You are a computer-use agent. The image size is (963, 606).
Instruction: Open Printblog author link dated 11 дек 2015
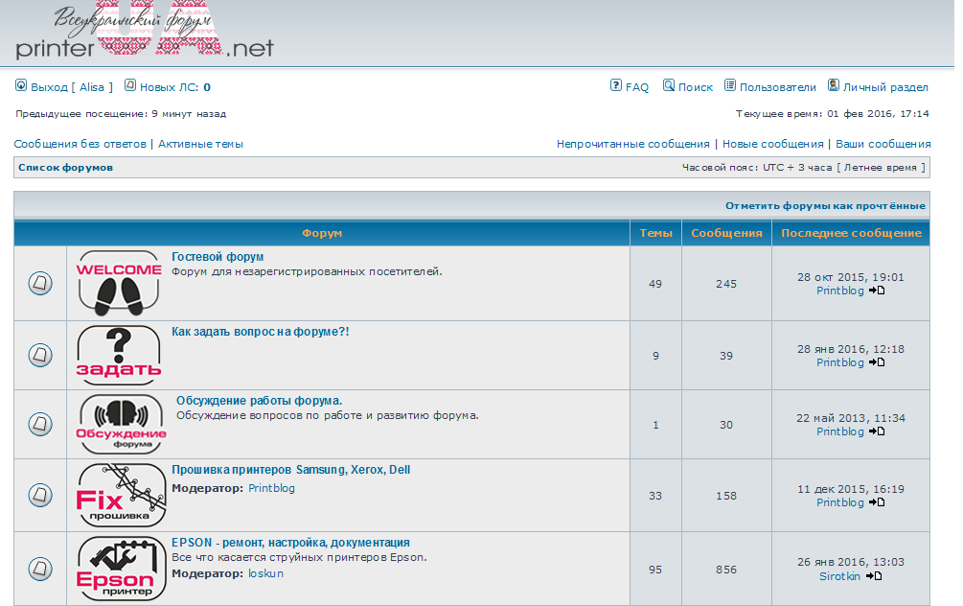[840, 502]
